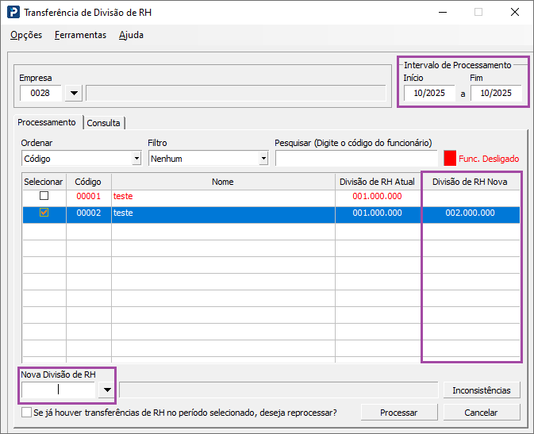Check the box for employee 00001

(44, 196)
